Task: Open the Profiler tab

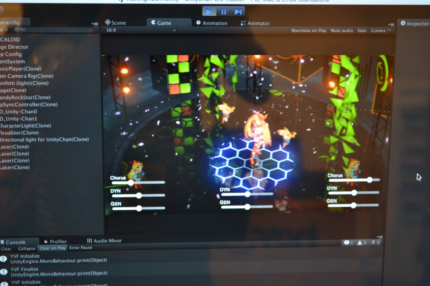Action: click(55, 241)
